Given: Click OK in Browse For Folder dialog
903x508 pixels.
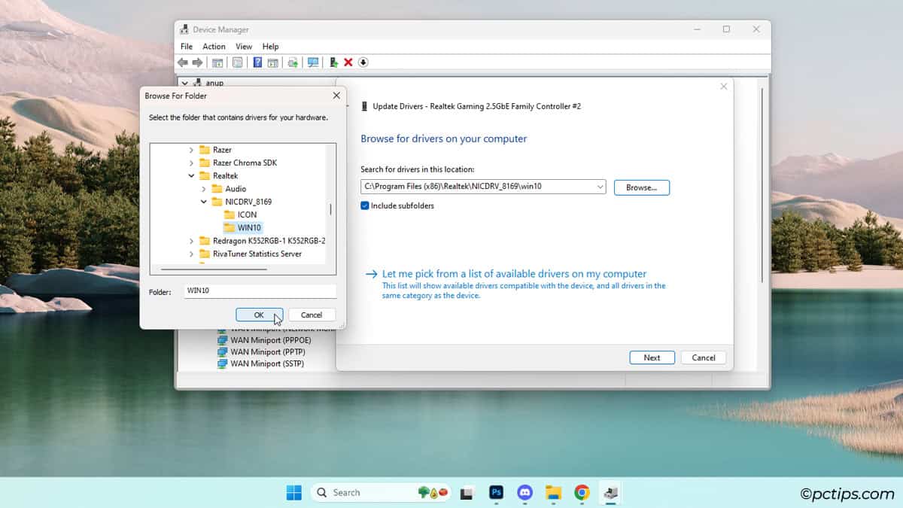Looking at the screenshot, I should coord(259,315).
